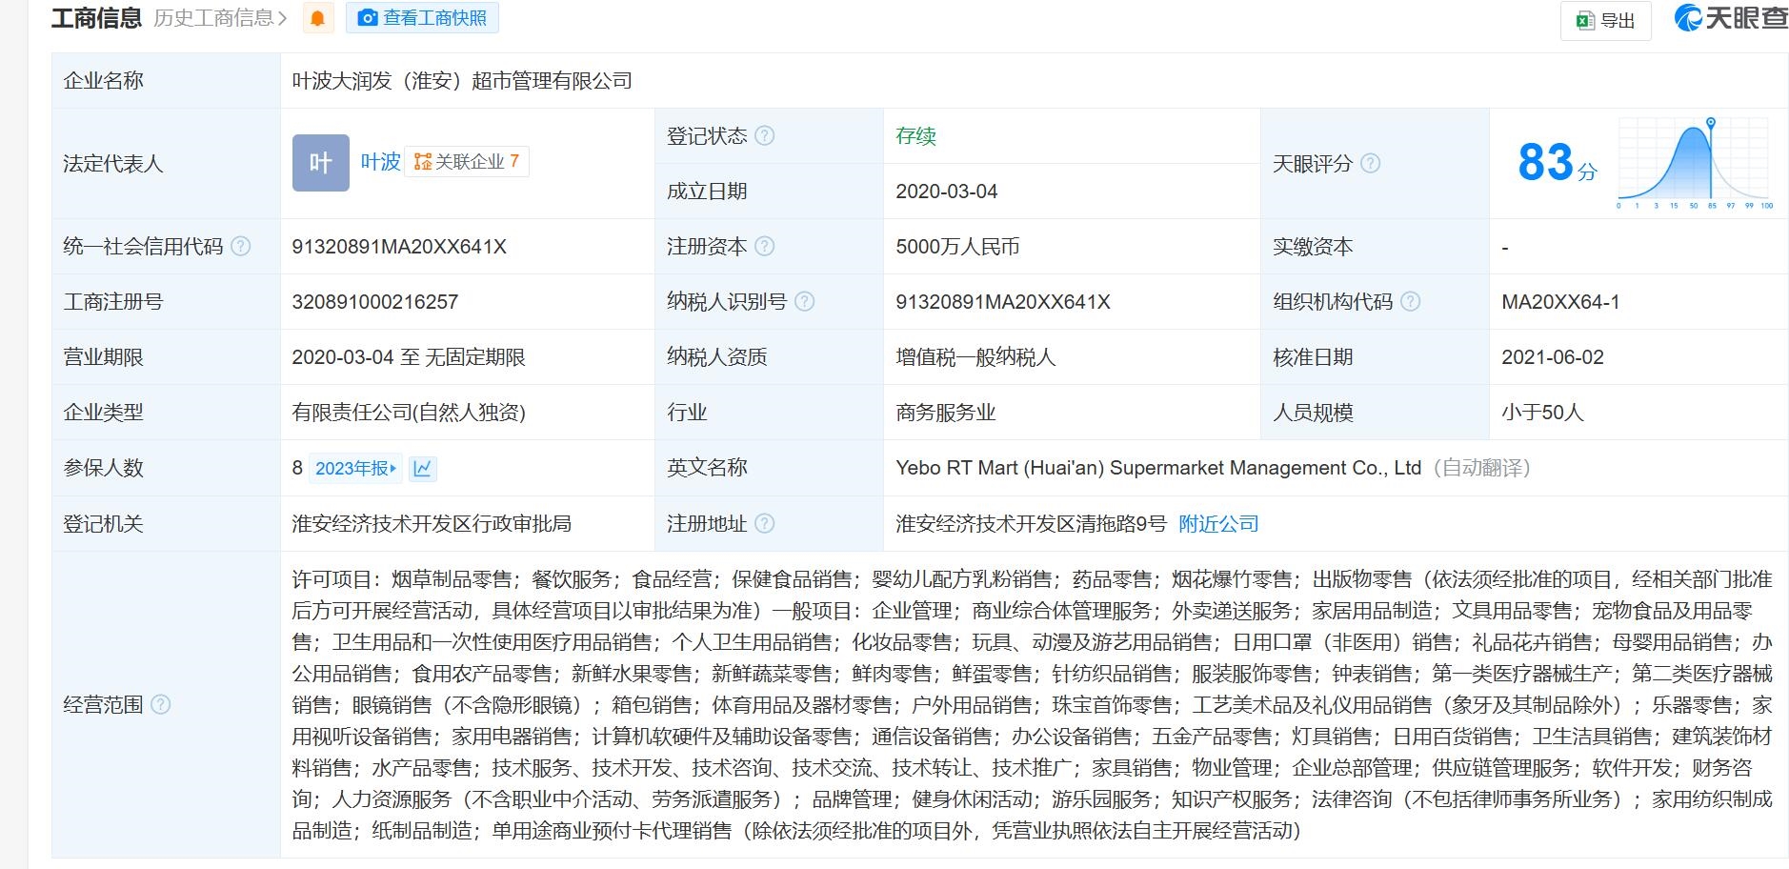
Task: Click the 83分 score value
Action: (x=1557, y=162)
